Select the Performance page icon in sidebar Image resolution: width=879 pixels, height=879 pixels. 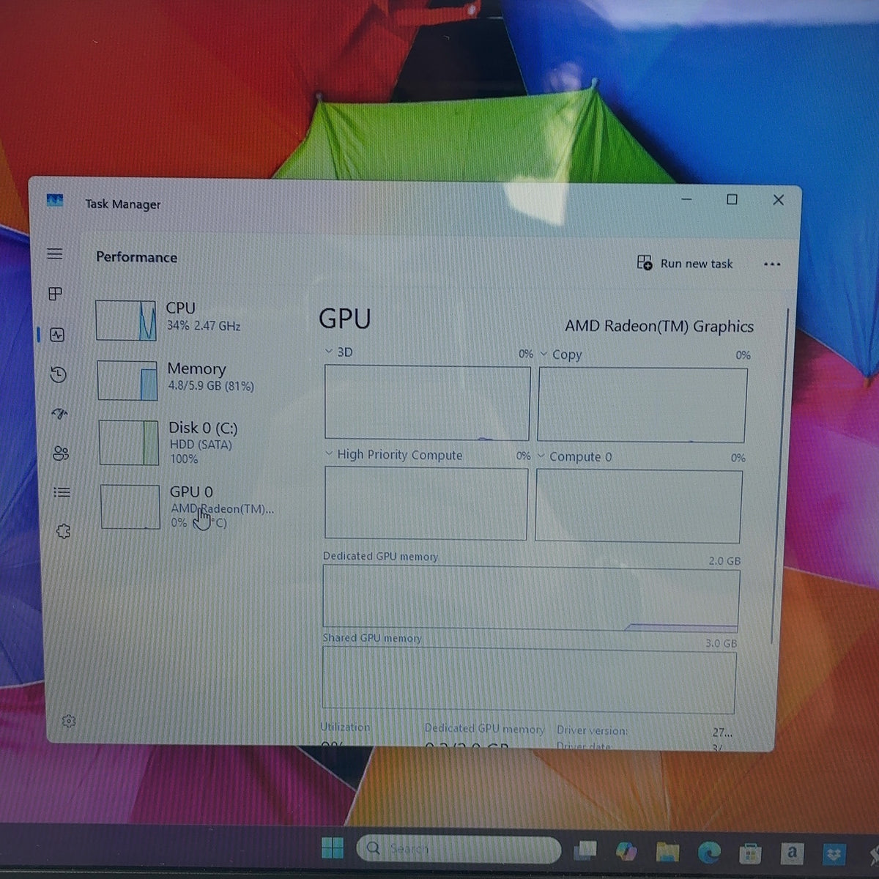pos(57,335)
